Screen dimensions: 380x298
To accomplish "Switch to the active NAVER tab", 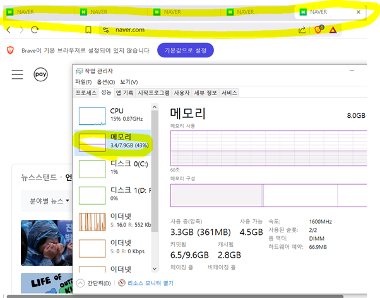I will (330, 12).
